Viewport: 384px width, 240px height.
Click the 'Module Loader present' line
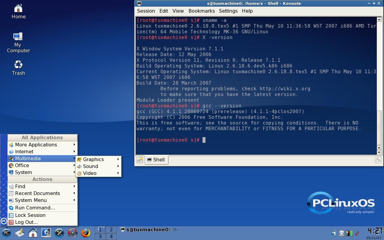pyautogui.click(x=168, y=100)
